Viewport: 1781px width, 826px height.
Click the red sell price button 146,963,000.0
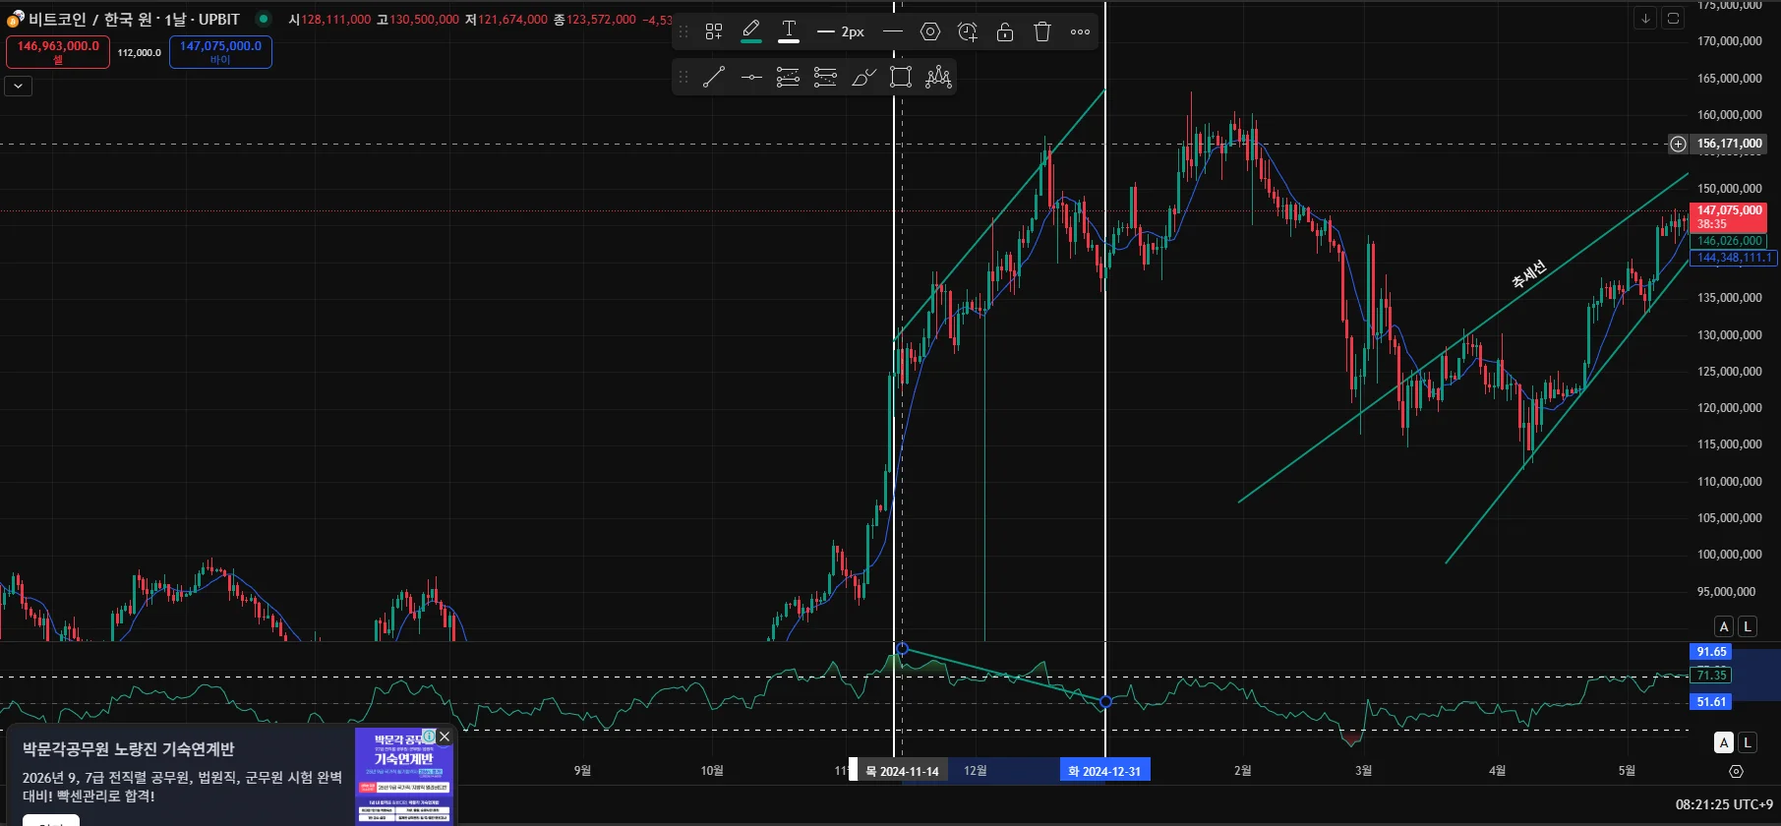coord(58,52)
